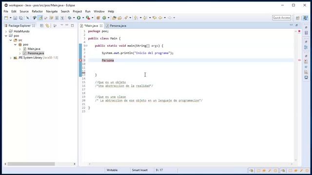Click the Debug bug icon
This screenshot has height=175, width=312.
[x=69, y=18]
